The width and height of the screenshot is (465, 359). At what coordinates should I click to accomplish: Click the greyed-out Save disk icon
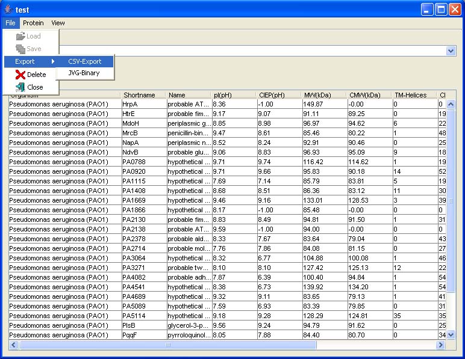pyautogui.click(x=20, y=49)
